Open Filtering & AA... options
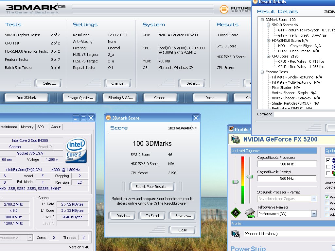 point(120,98)
